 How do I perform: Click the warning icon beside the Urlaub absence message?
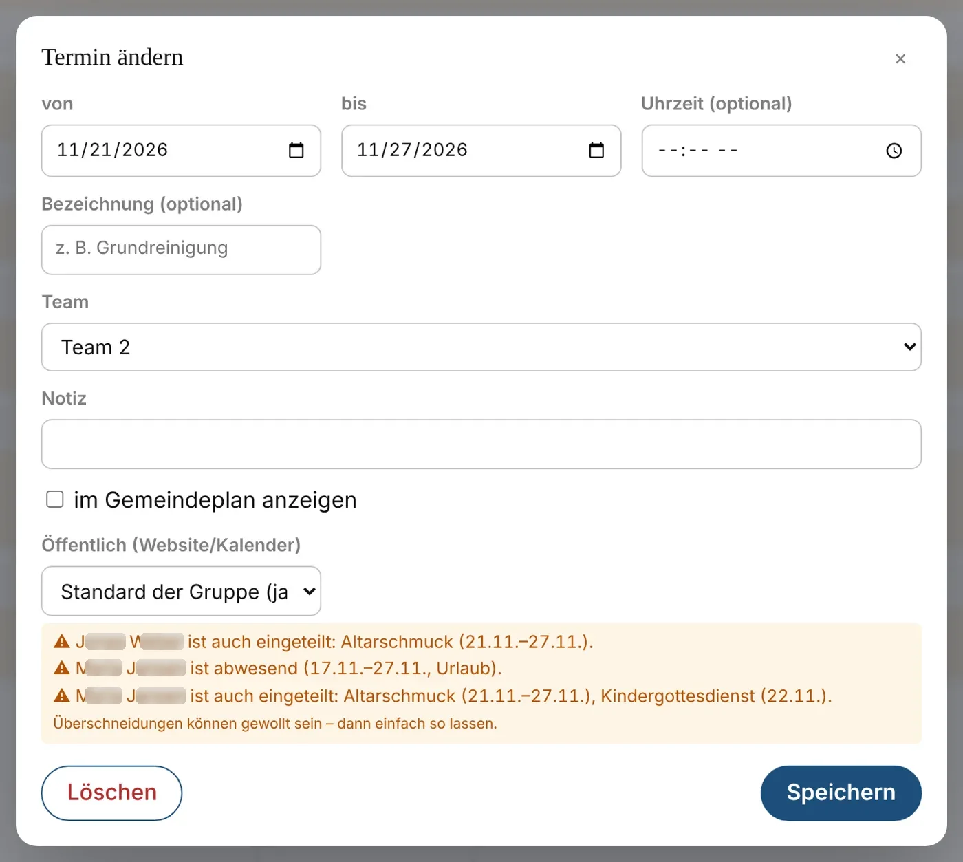click(62, 668)
